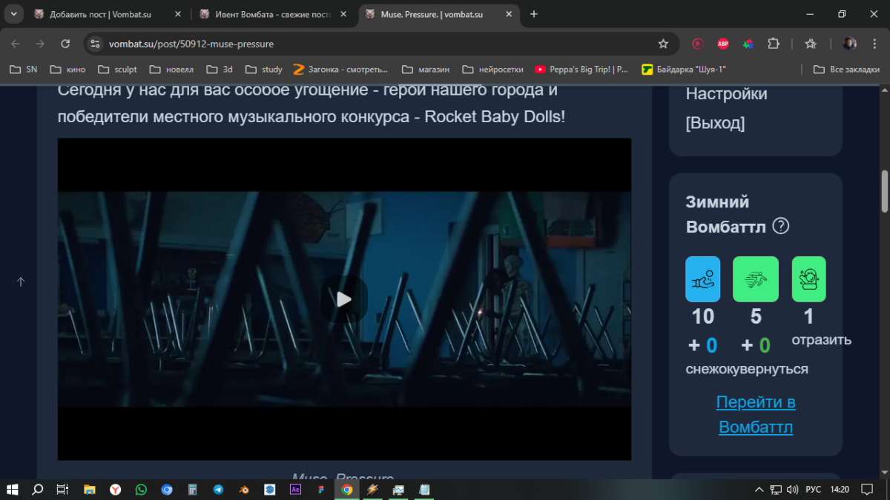The image size is (890, 500).
Task: Open After Effects from the taskbar
Action: pos(295,489)
